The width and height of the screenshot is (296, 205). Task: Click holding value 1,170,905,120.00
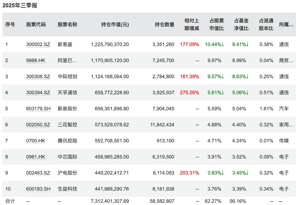(110, 61)
